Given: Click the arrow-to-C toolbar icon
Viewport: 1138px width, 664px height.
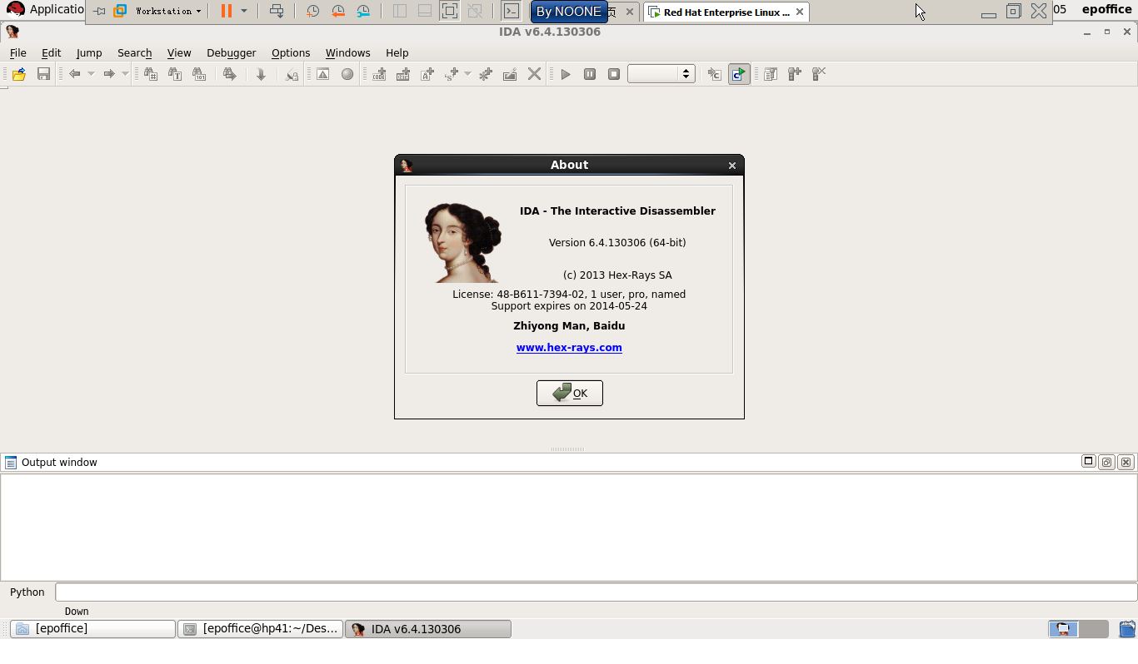Looking at the screenshot, I should tap(715, 74).
